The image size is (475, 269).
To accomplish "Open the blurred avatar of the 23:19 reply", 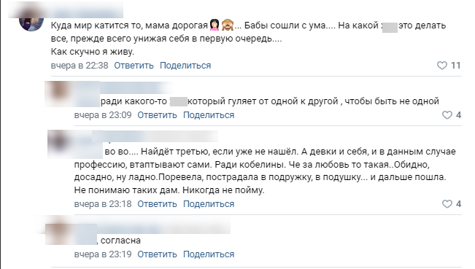I will click(x=58, y=232).
